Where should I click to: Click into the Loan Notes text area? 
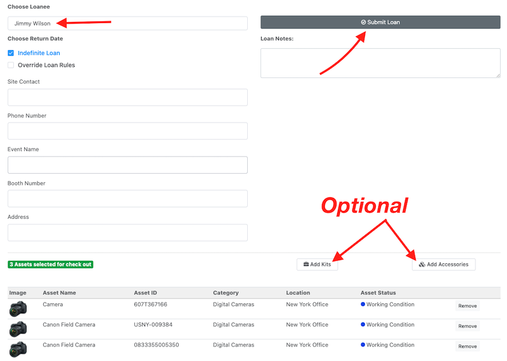[380, 63]
